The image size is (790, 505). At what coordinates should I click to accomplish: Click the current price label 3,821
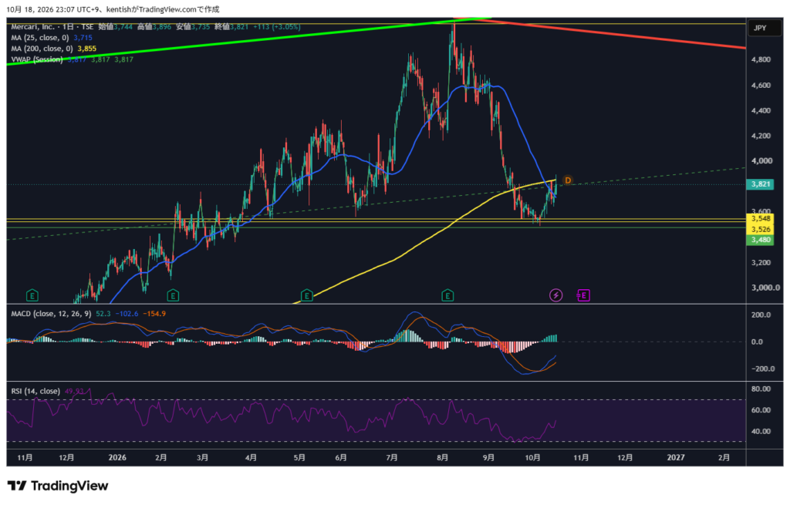(x=761, y=184)
